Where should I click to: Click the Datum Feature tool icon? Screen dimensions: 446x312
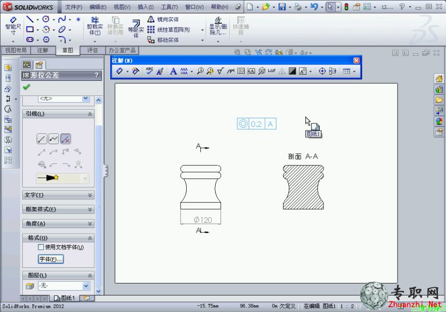click(251, 71)
